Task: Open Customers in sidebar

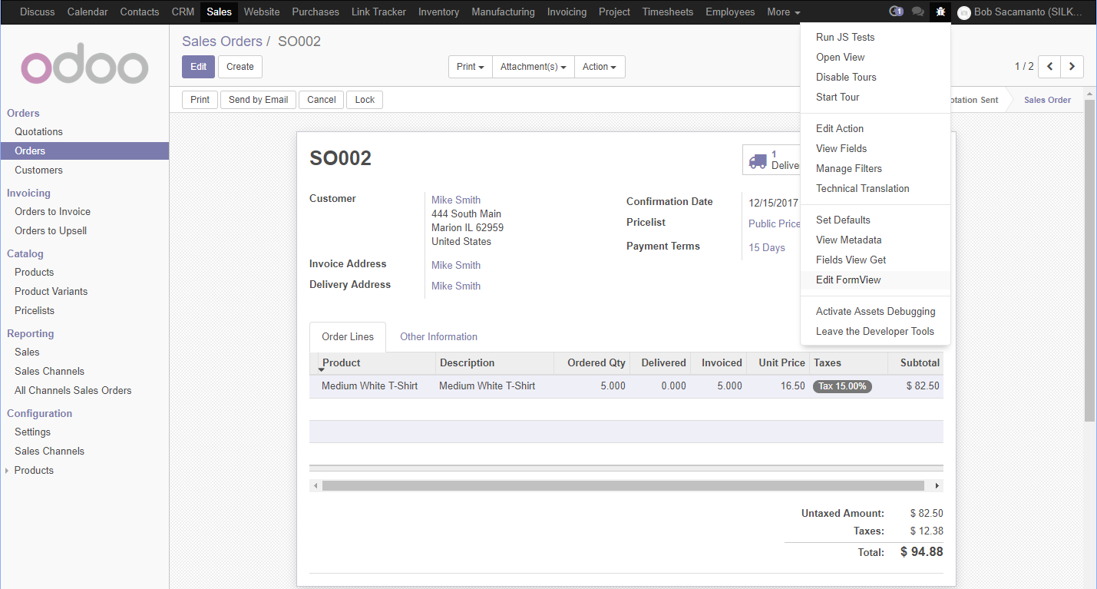Action: [x=38, y=170]
